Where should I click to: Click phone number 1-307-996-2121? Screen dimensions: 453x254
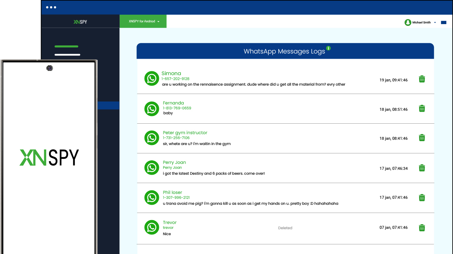(x=176, y=198)
